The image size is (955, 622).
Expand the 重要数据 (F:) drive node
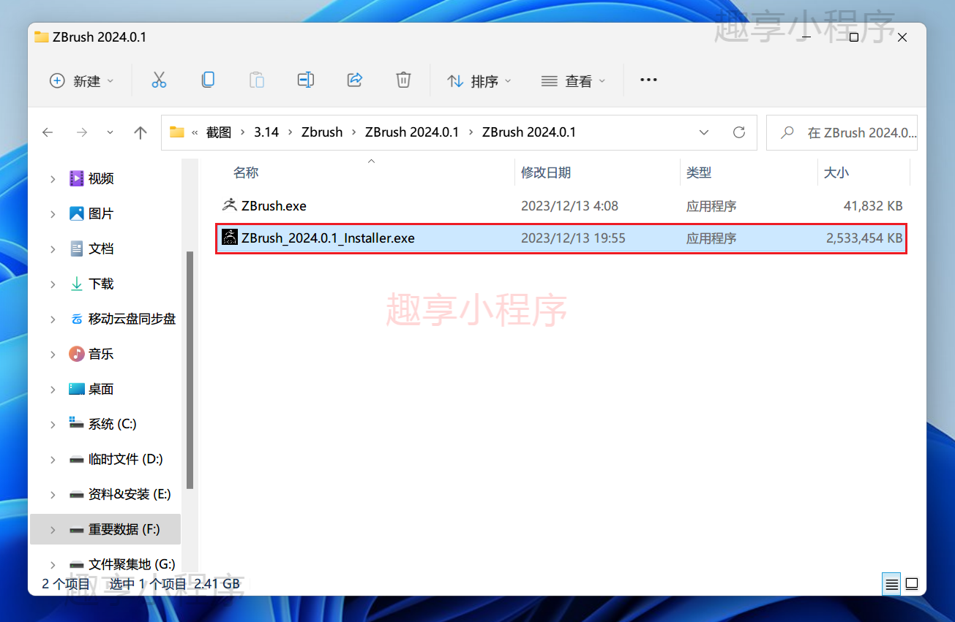pos(53,529)
